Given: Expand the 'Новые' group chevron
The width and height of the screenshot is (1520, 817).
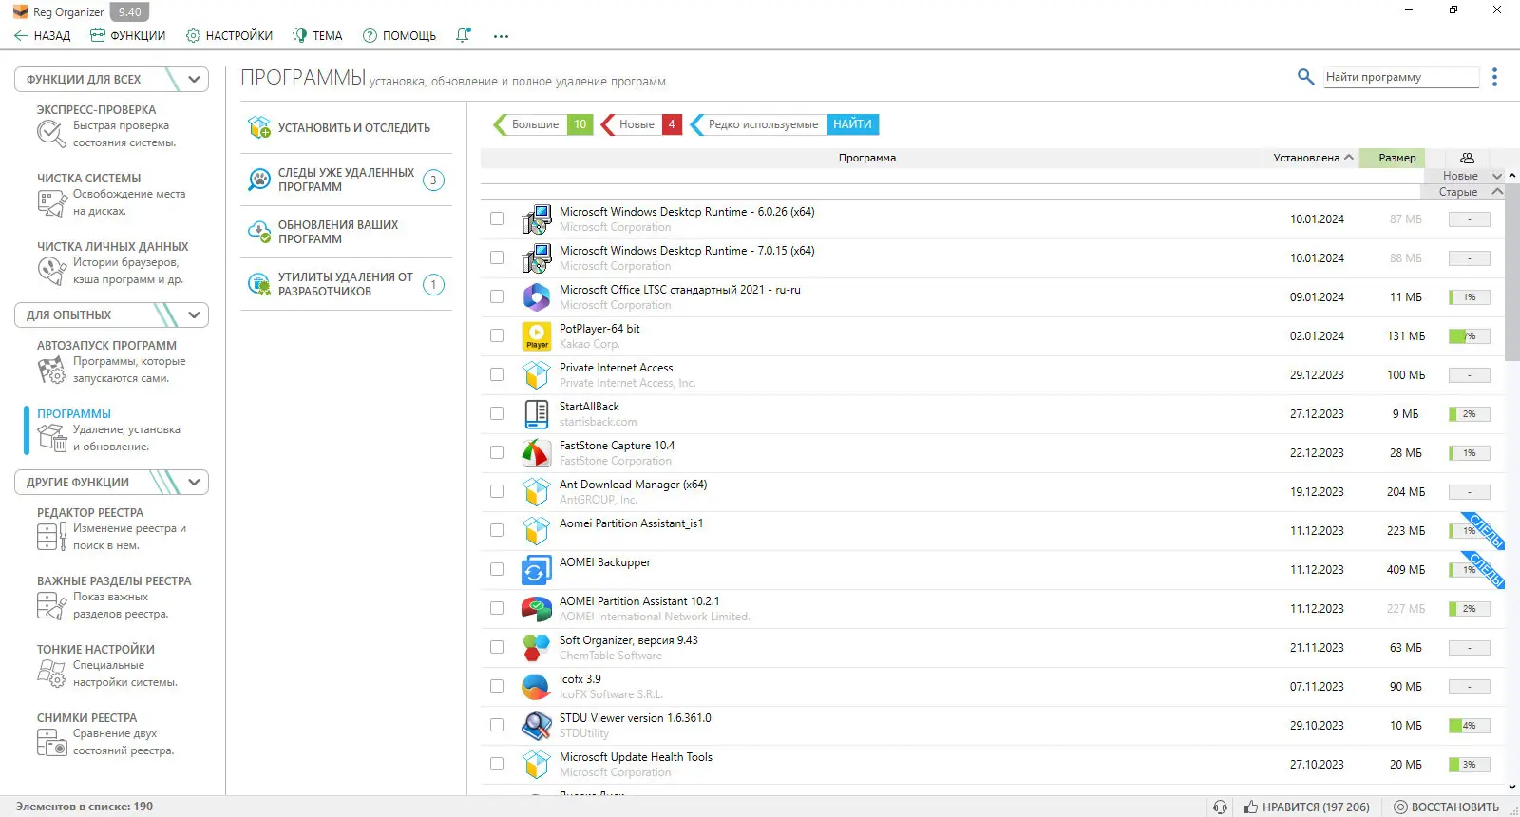Looking at the screenshot, I should [1497, 176].
